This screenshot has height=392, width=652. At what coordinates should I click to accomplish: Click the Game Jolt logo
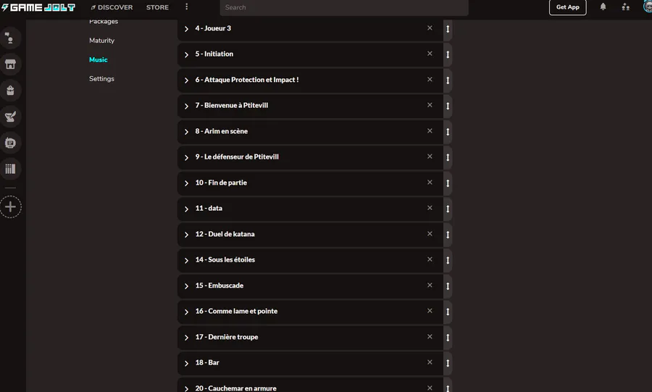pyautogui.click(x=38, y=7)
